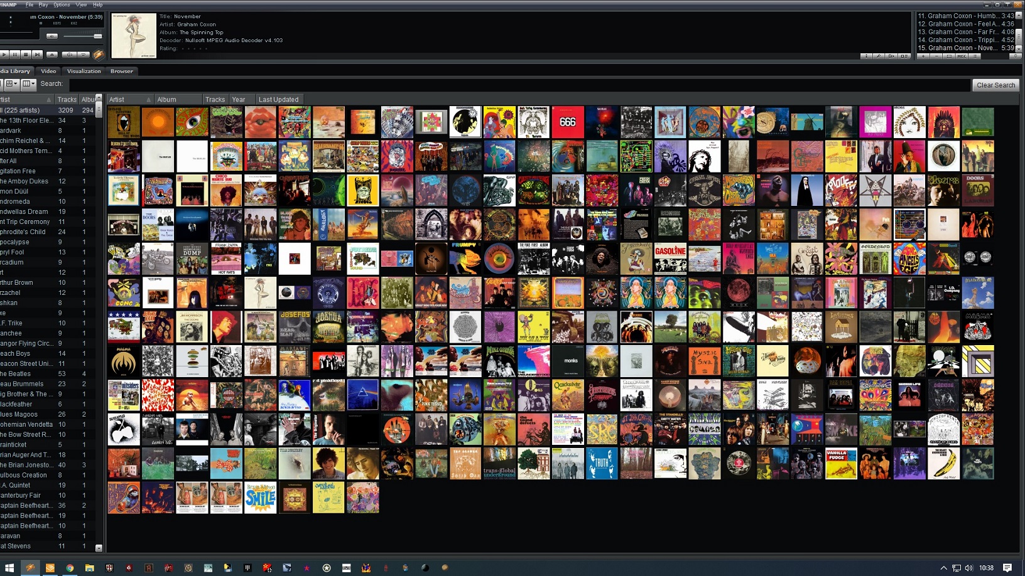Open the playlist MISC button
This screenshot has width=1025, height=576.
coord(962,56)
